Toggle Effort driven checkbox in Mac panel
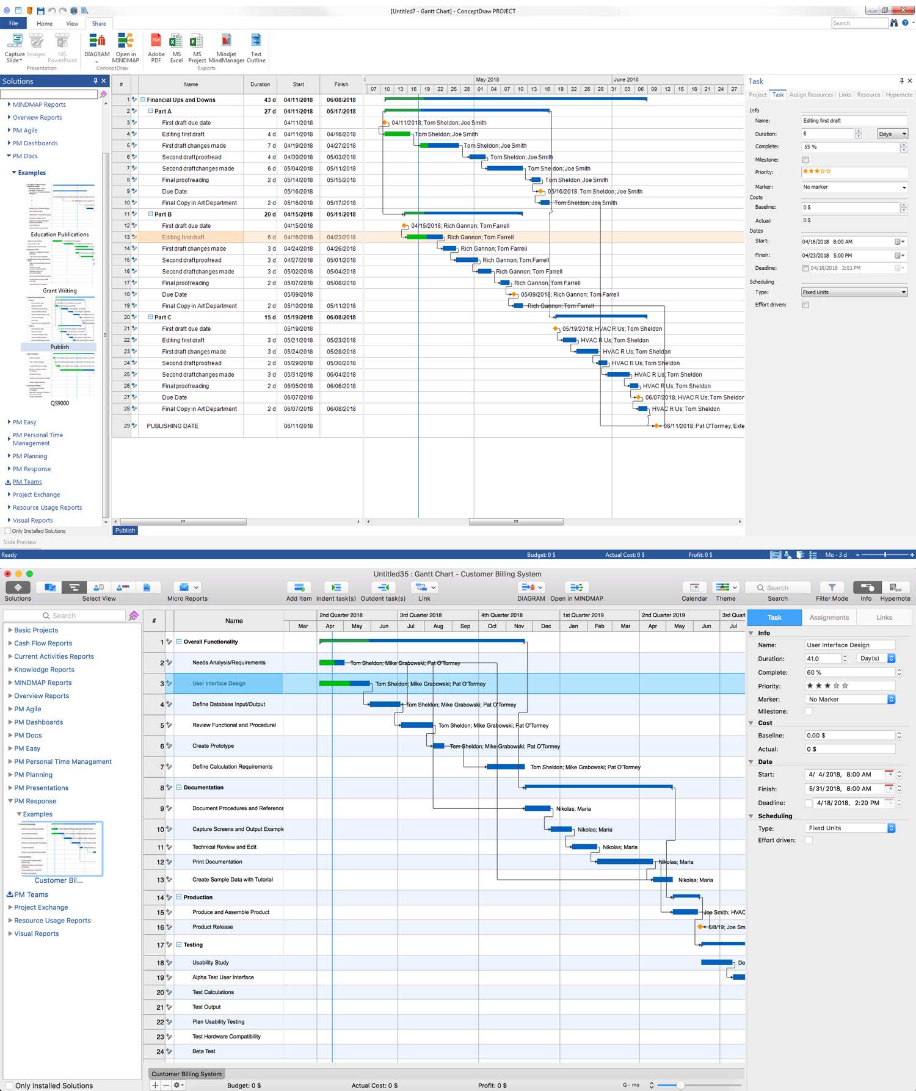The image size is (916, 1091). [809, 841]
